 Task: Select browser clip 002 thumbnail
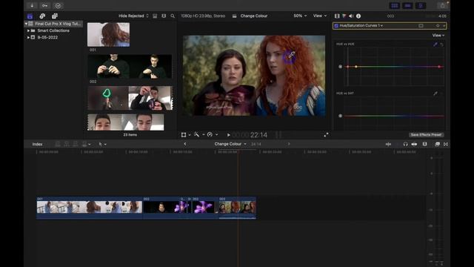[x=130, y=67]
